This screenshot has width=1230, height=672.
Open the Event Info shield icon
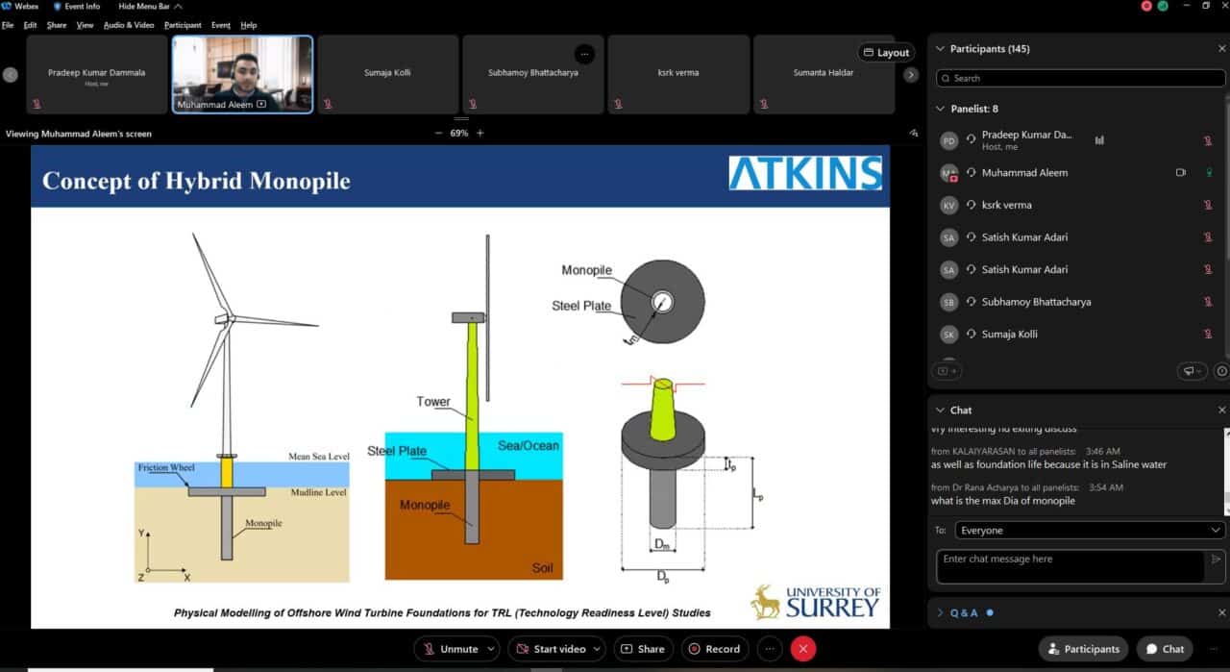tap(57, 6)
